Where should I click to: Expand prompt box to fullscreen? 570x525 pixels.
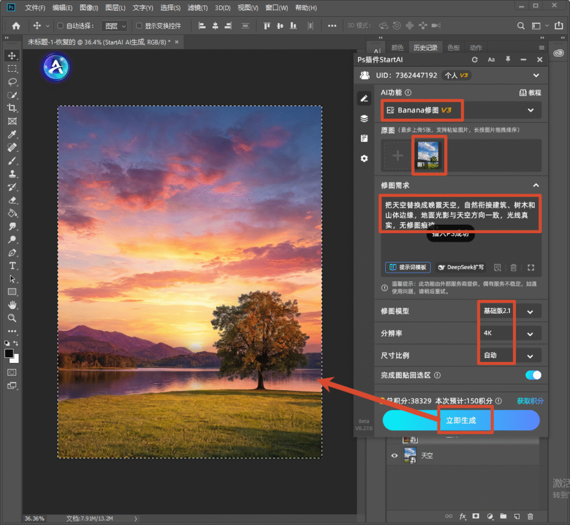(x=530, y=268)
